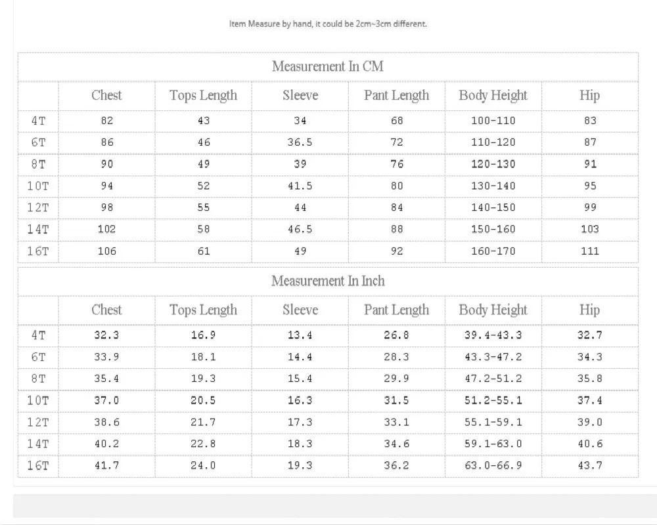The width and height of the screenshot is (657, 525).
Task: Select the Body Height header in CM table
Action: 493,95
